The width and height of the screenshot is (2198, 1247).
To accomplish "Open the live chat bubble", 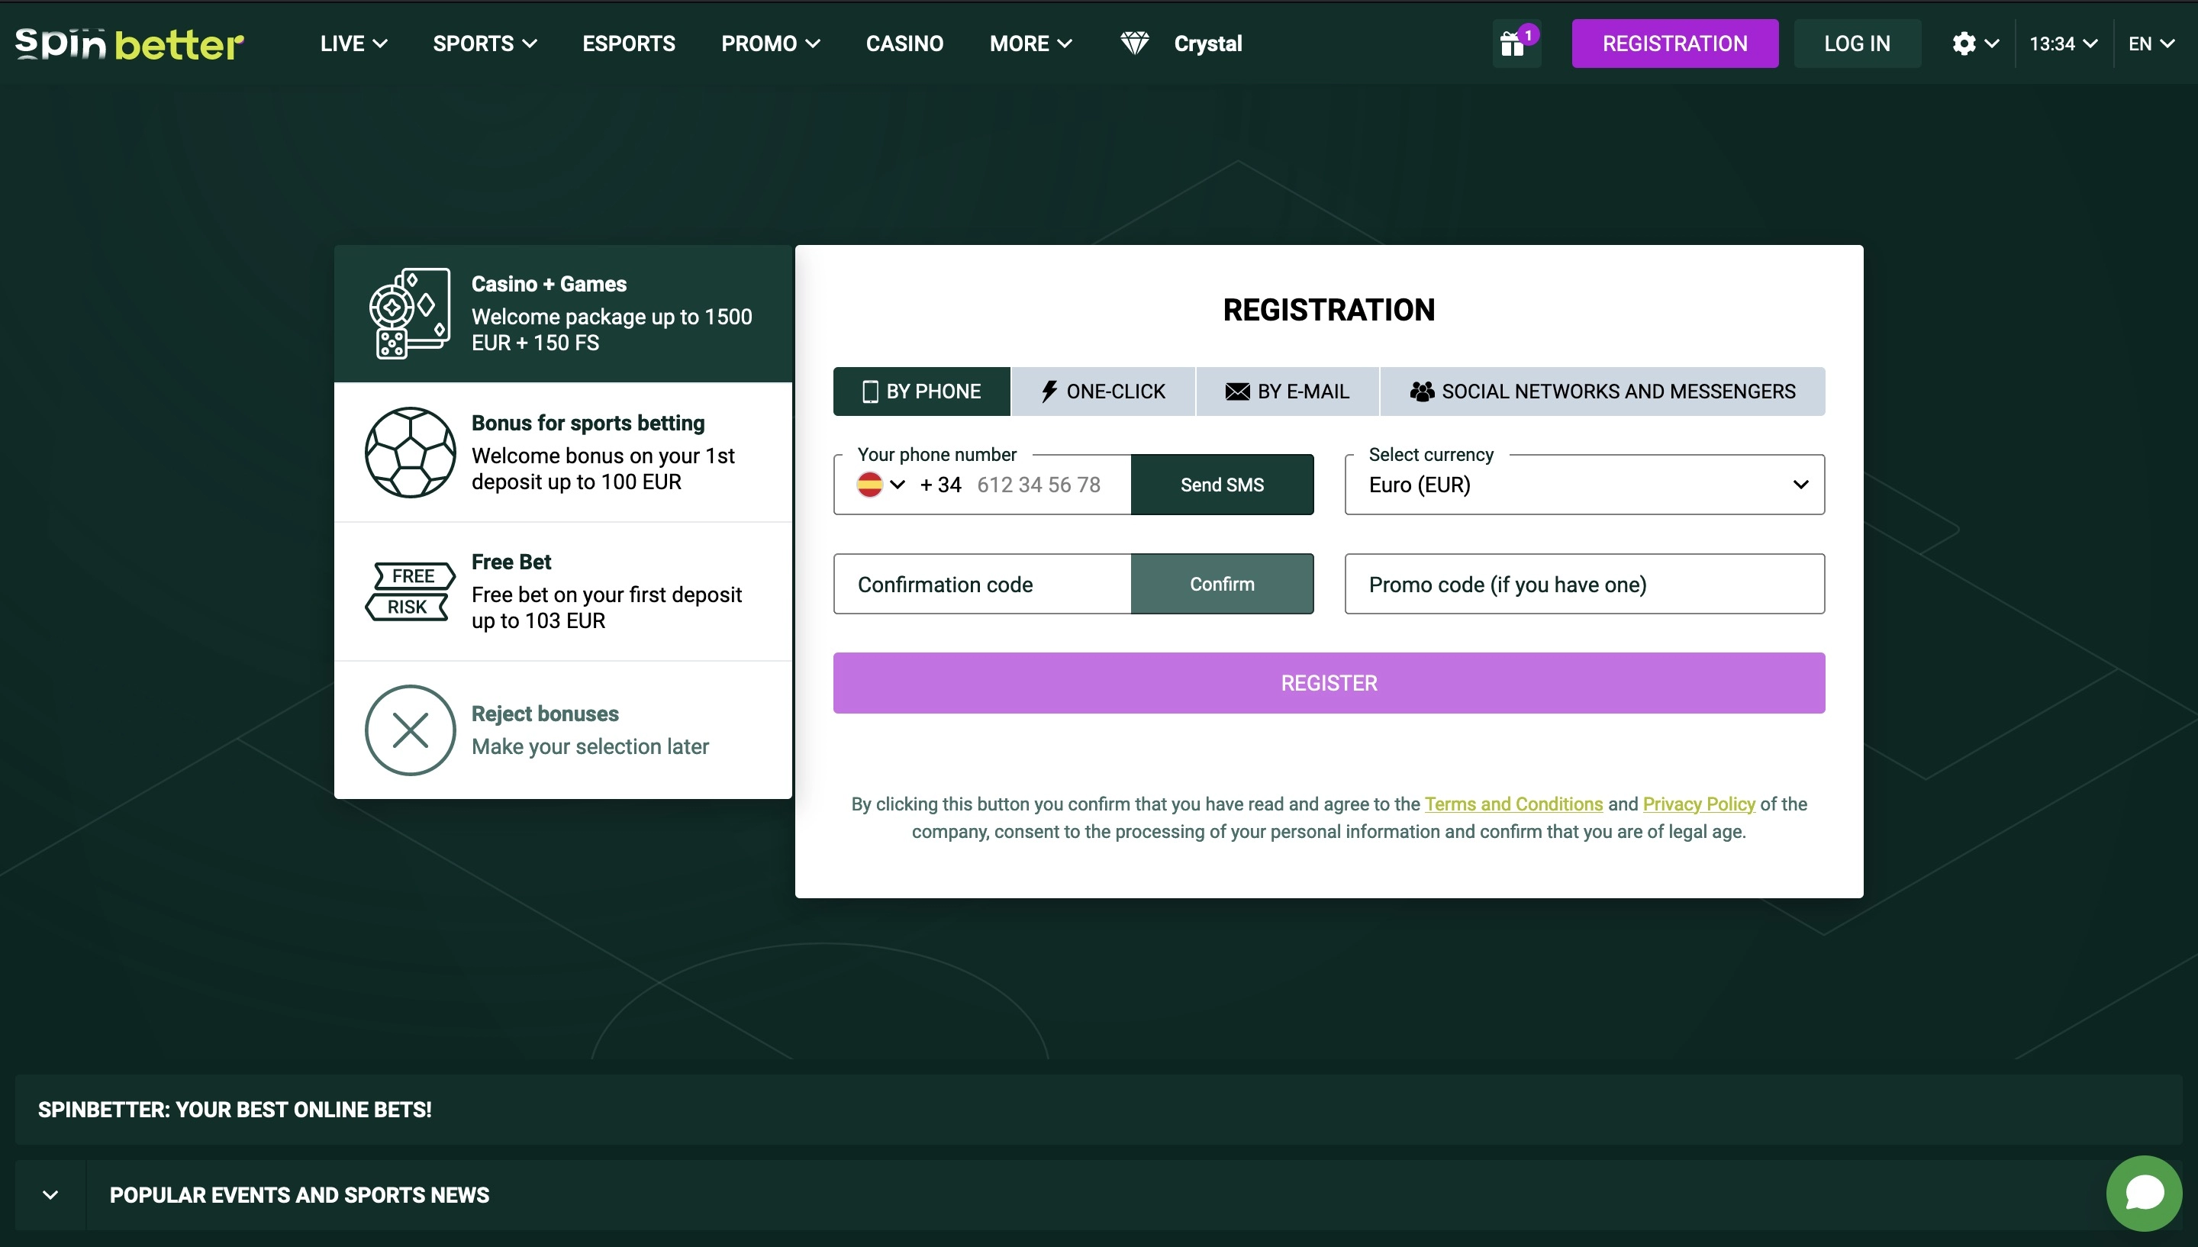I will point(2143,1193).
